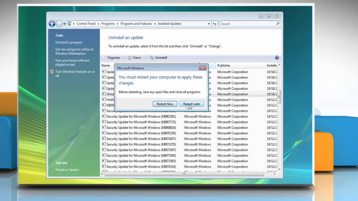Open Help with the question mark icon
This screenshot has height=201, width=358.
277,58
